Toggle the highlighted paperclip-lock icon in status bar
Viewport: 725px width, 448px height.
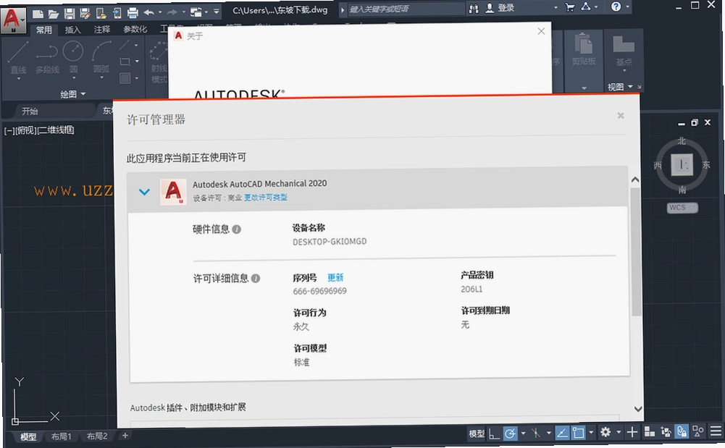click(682, 431)
